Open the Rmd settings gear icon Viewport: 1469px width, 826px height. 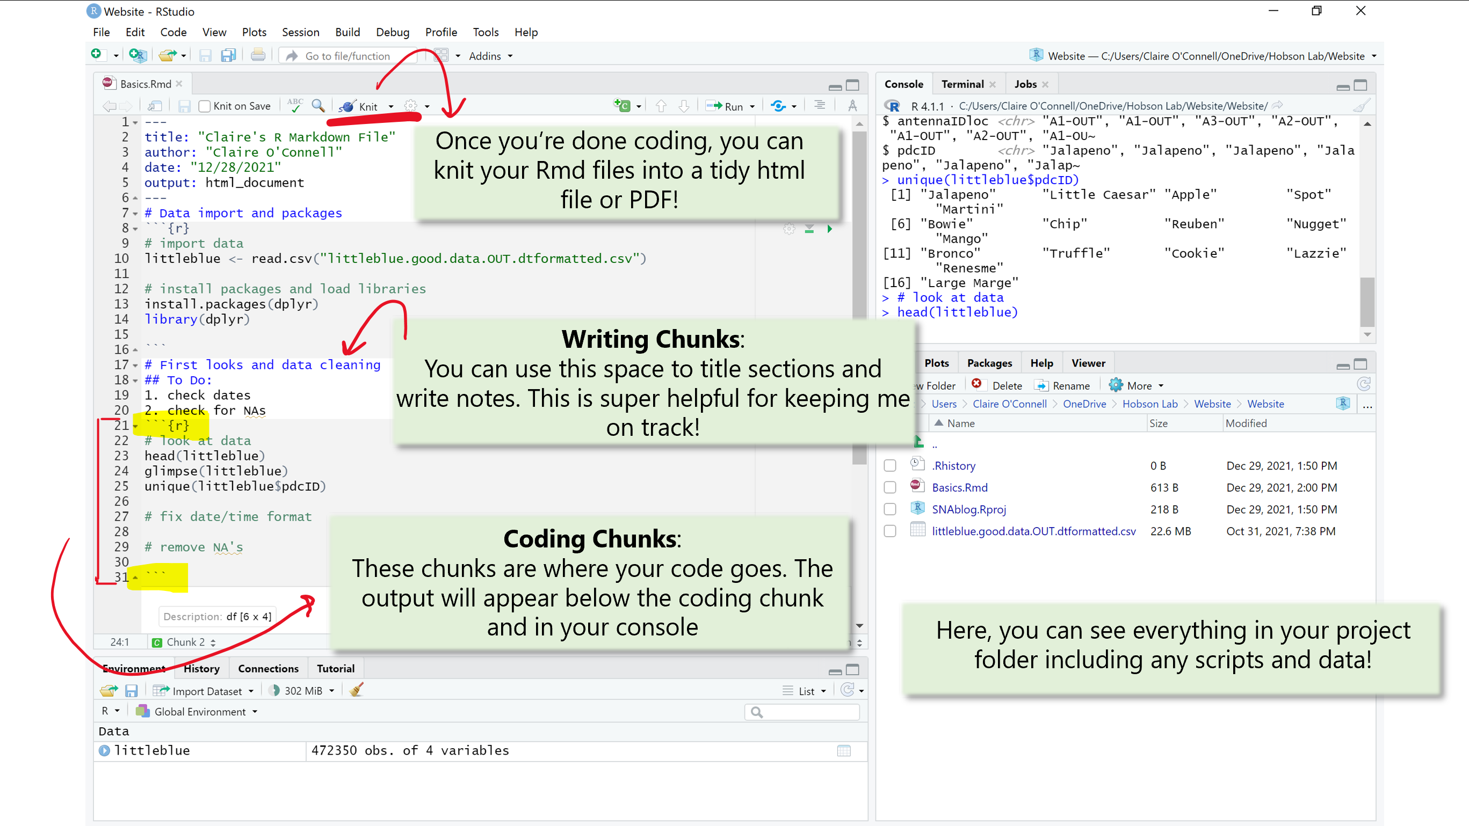click(410, 106)
